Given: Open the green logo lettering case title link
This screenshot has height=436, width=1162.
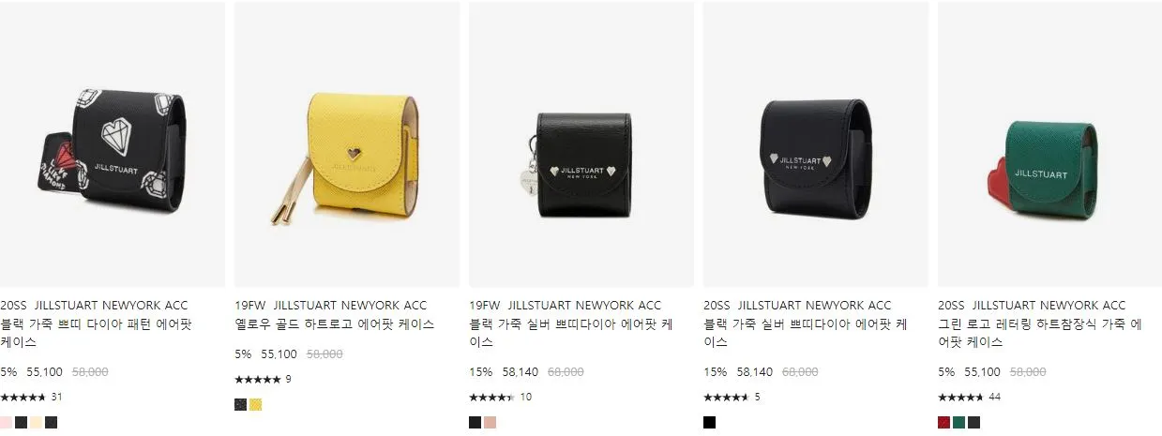Looking at the screenshot, I should (x=1039, y=333).
